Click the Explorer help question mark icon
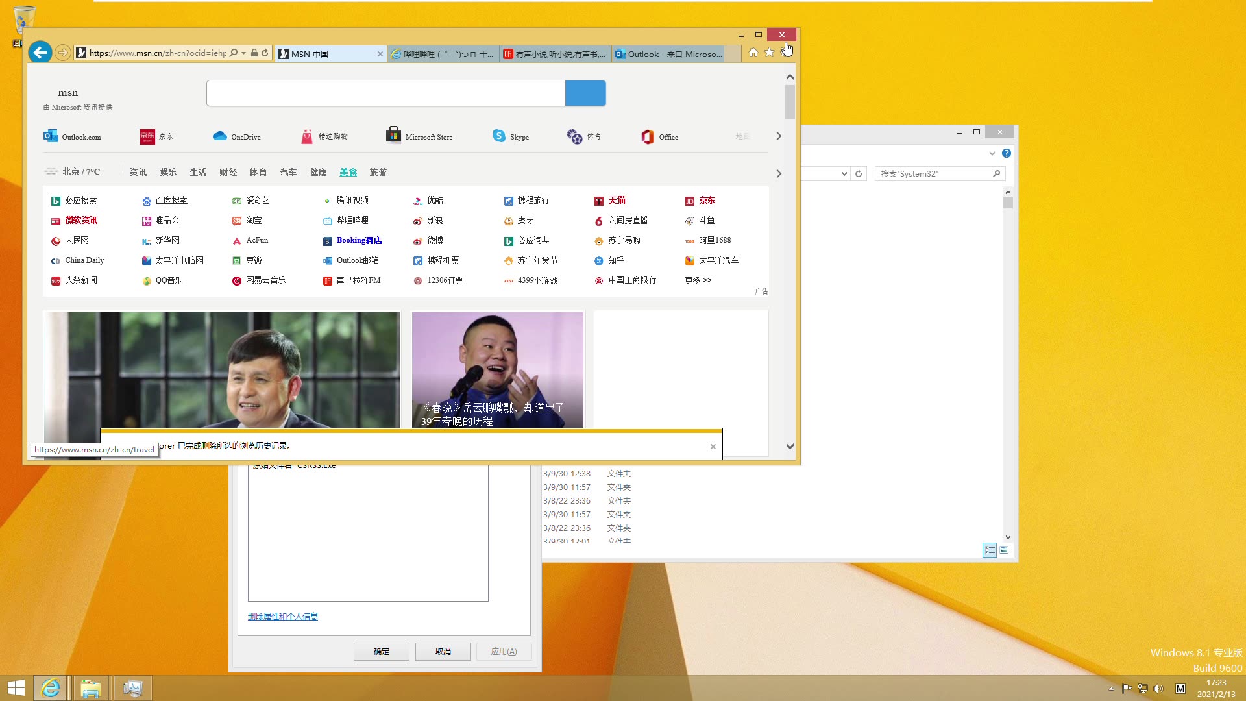1246x701 pixels. (x=1007, y=153)
